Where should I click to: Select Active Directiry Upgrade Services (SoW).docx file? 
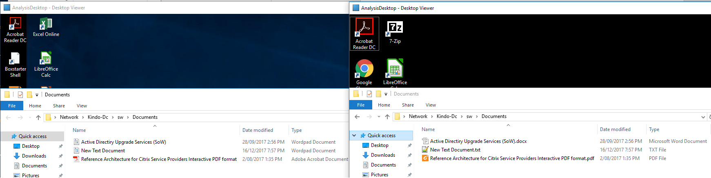pyautogui.click(x=478, y=141)
